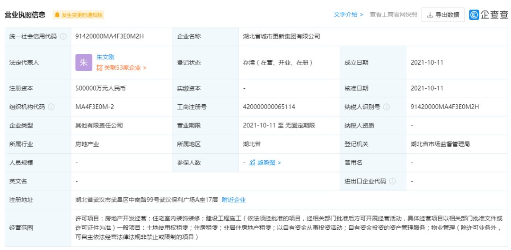511x250 pixels.
Task: Click the info icon beside 统一社会信用代码
Action: coord(63,36)
